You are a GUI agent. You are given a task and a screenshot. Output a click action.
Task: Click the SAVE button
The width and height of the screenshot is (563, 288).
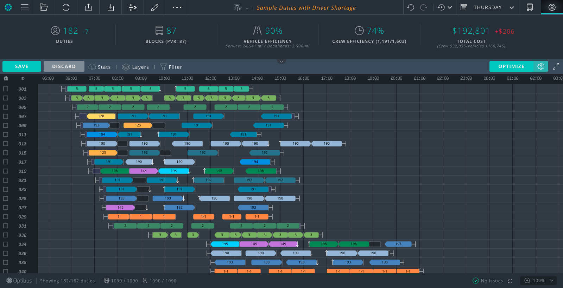click(22, 66)
